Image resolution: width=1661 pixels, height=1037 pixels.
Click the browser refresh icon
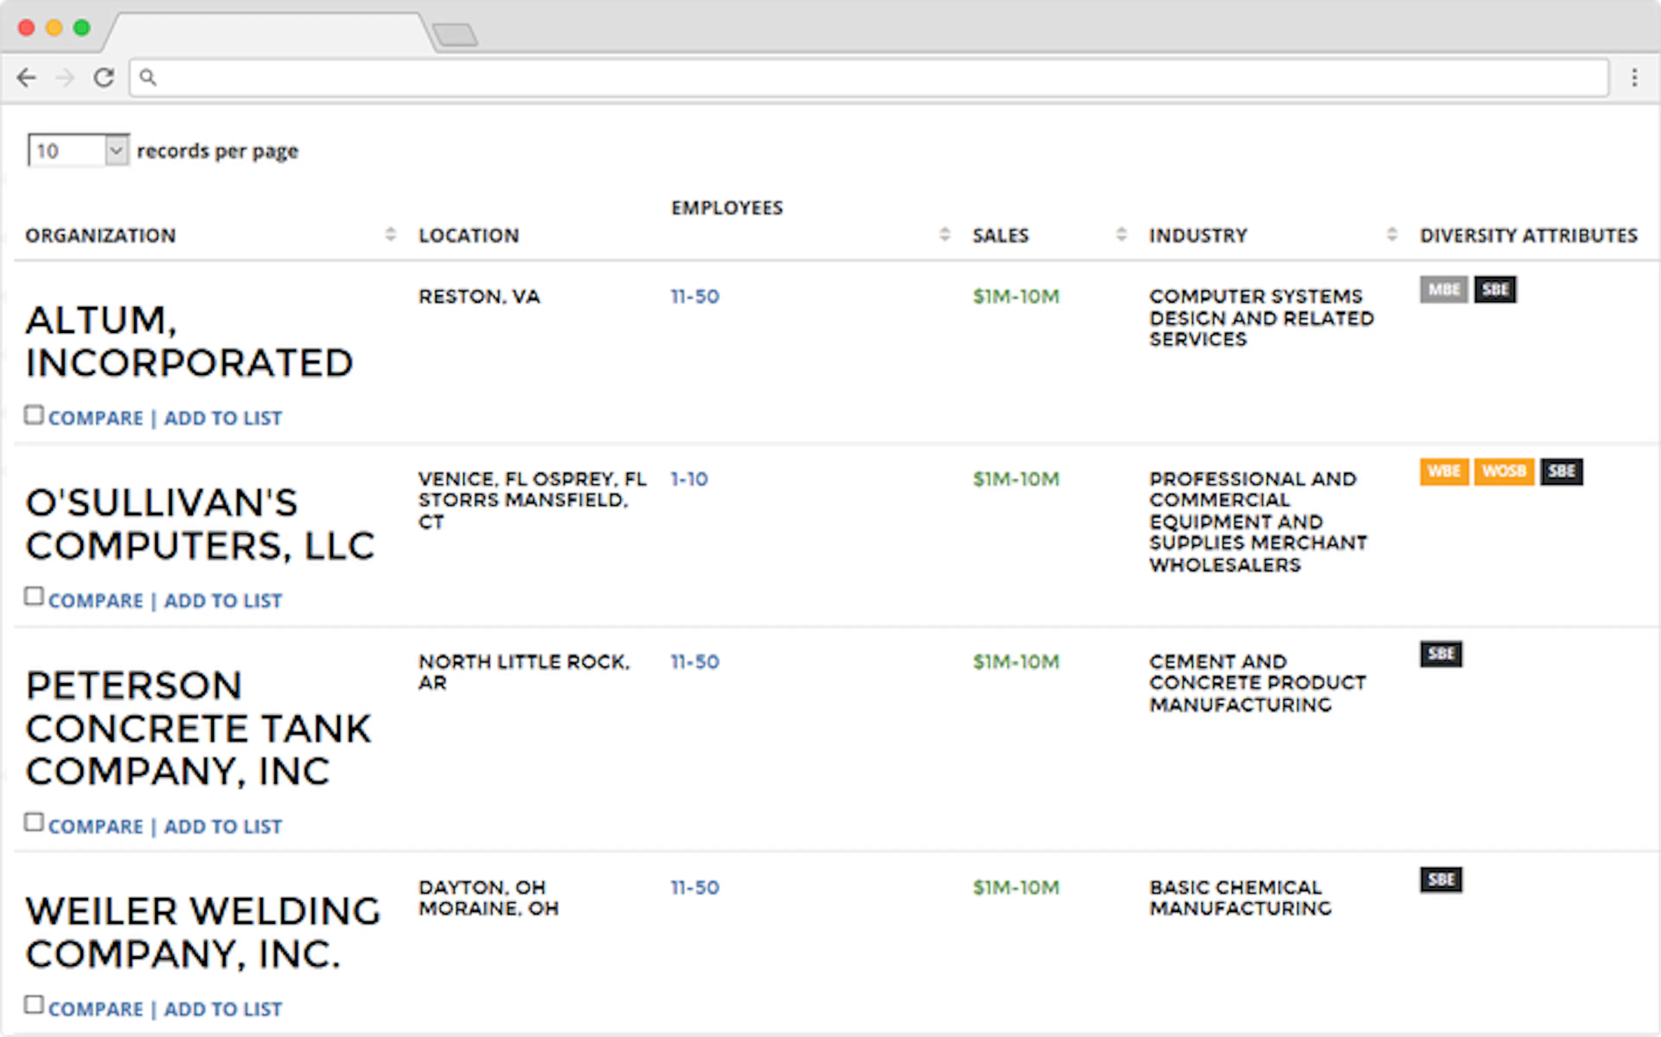pos(103,77)
